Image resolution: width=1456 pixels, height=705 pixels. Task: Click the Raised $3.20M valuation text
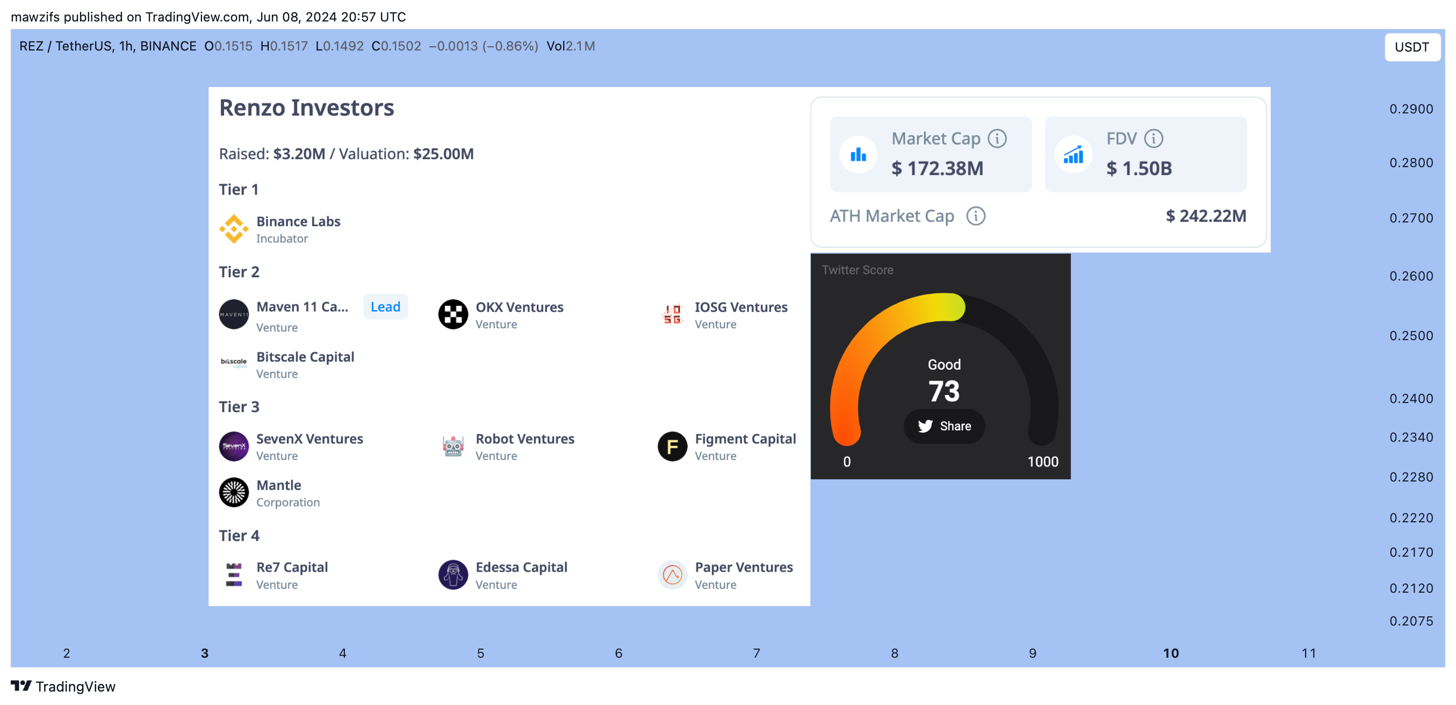pos(346,154)
